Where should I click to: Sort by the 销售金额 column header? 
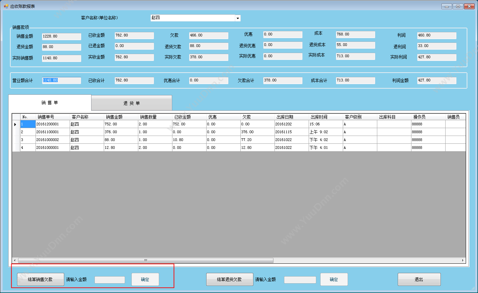pos(121,117)
